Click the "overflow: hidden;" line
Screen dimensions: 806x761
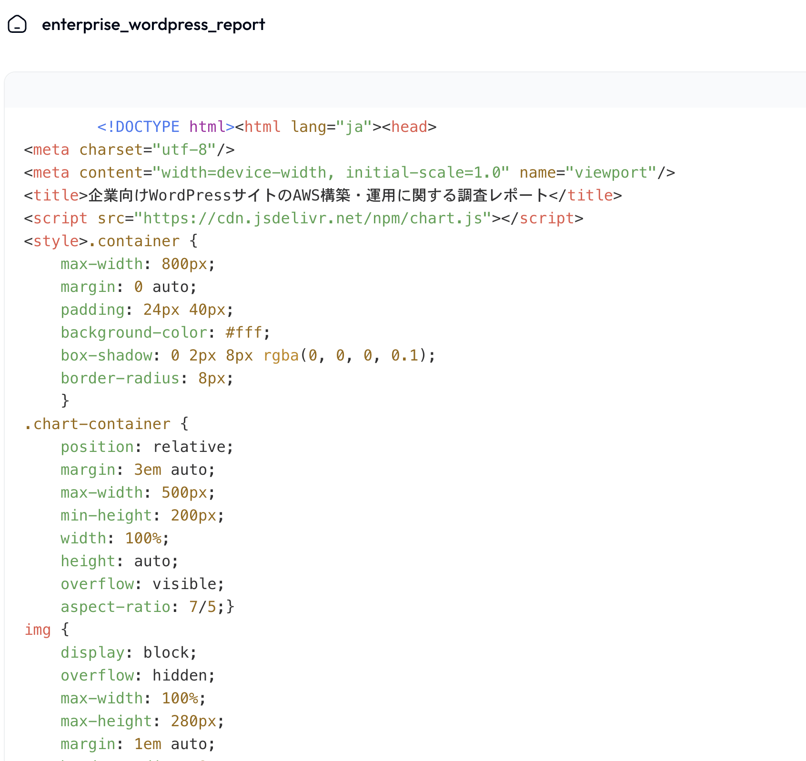[x=138, y=675]
